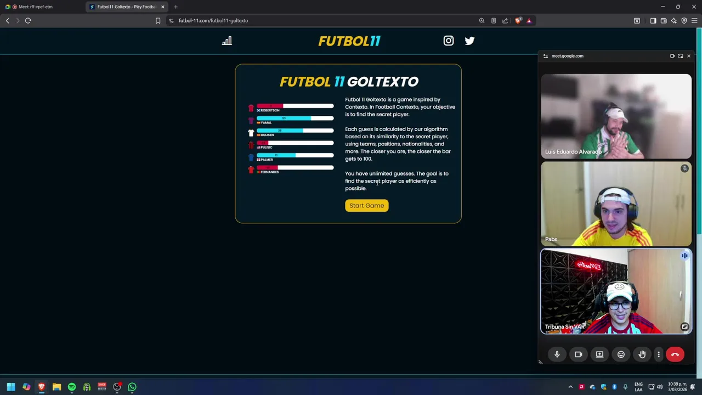The width and height of the screenshot is (702, 395).
Task: Open more options in Meet controls
Action: point(659,354)
